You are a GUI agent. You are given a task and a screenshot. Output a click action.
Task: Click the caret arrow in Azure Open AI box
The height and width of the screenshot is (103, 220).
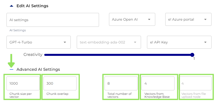149,19
